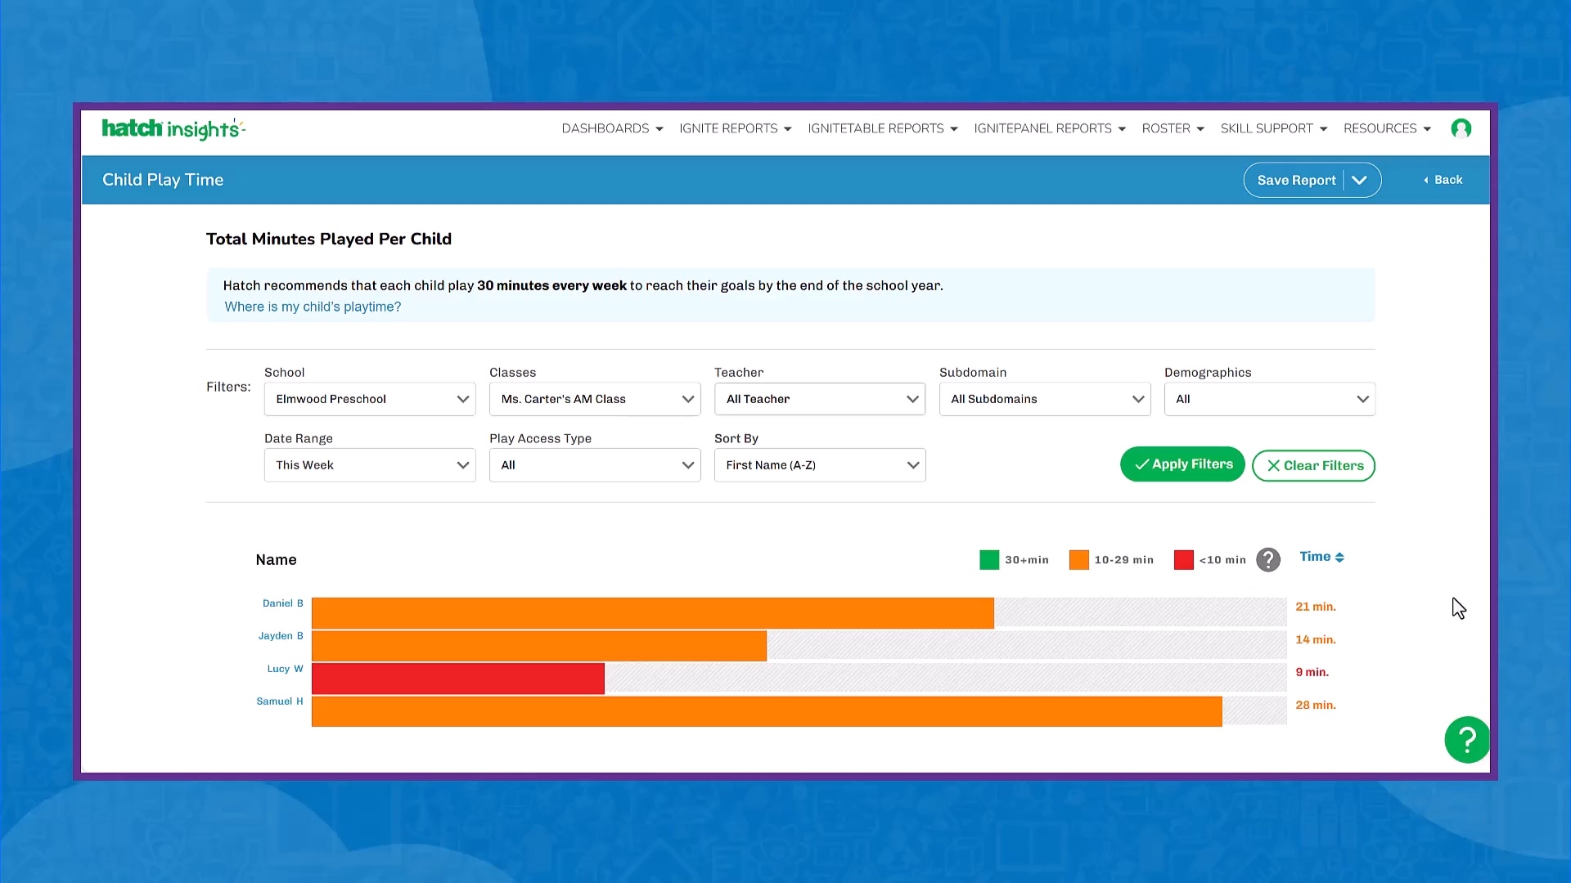Click the 'Total Minutes Played Per Child' heading
Image resolution: width=1571 pixels, height=883 pixels.
point(329,239)
